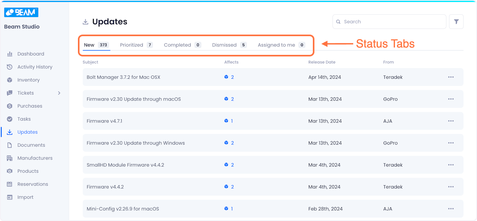Open Bolt Manager 3.7.2 for Mac OSX
The width and height of the screenshot is (477, 221).
(x=123, y=77)
